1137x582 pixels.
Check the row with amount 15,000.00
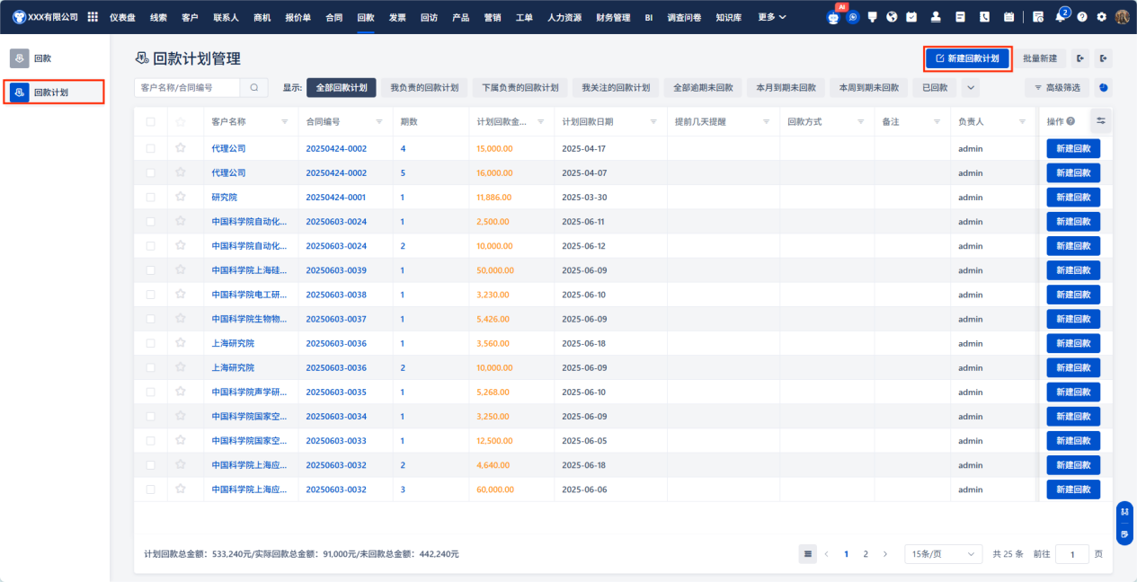click(x=150, y=148)
